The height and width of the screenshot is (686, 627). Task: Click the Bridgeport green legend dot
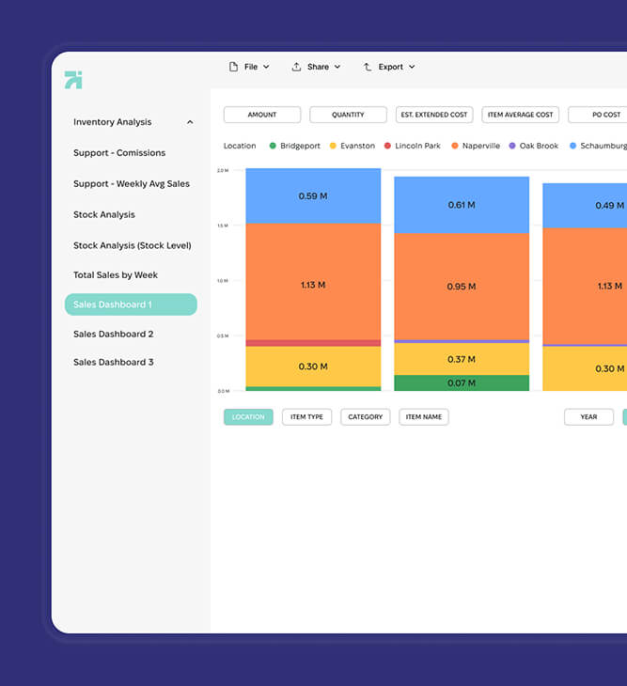pyautogui.click(x=273, y=146)
